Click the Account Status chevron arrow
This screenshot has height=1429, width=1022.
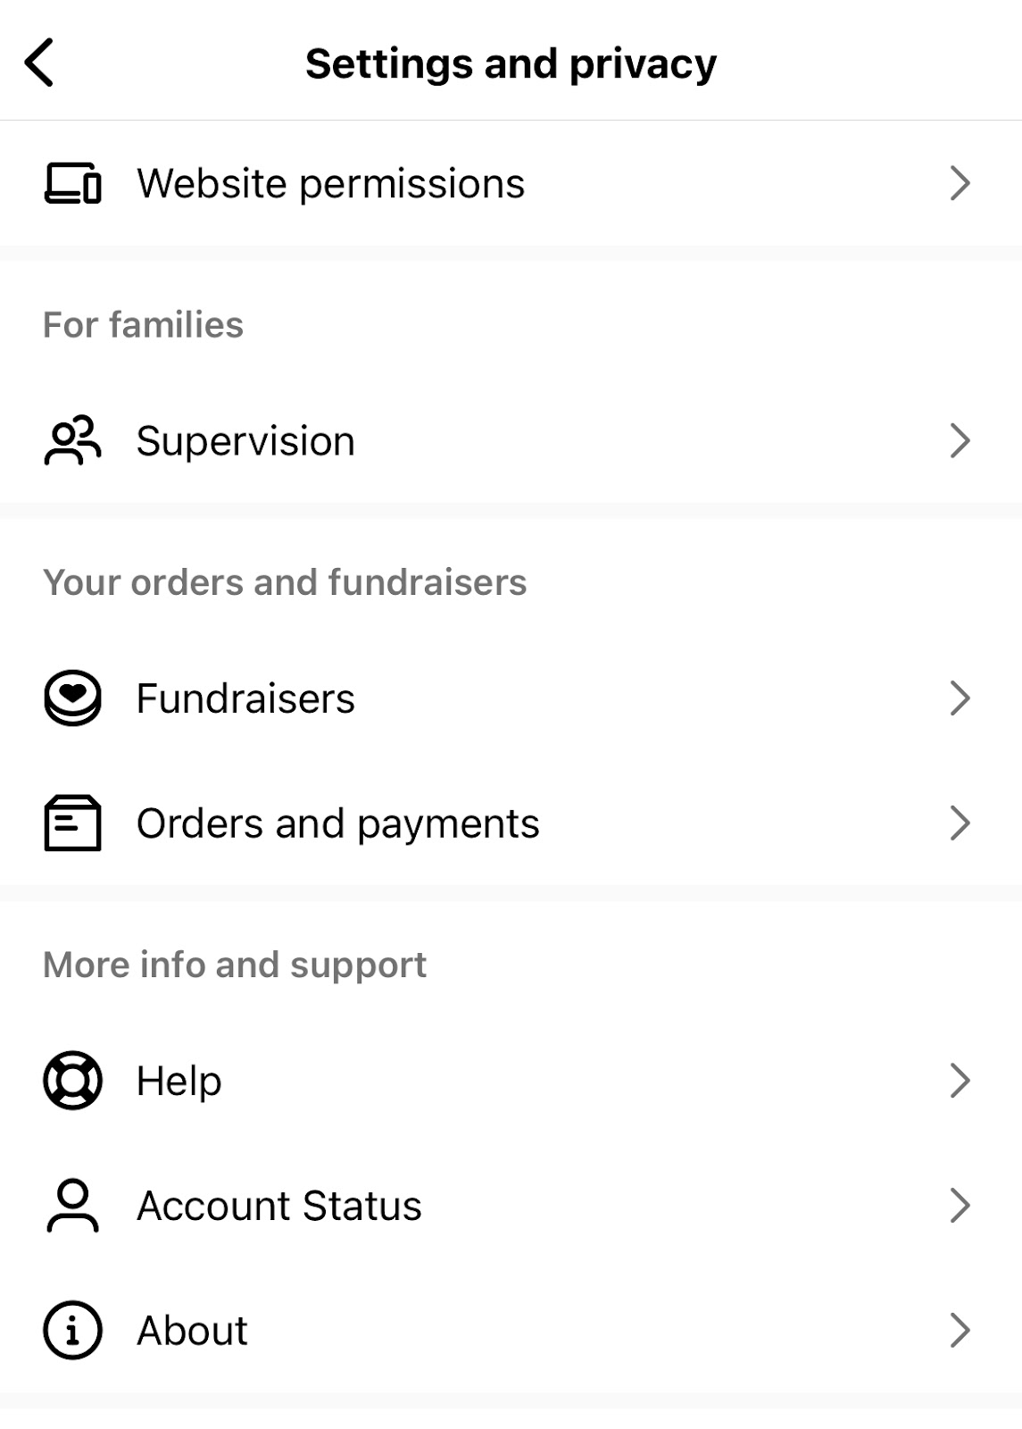tap(960, 1205)
